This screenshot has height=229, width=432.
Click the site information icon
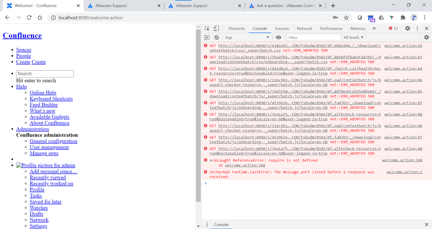point(53,18)
